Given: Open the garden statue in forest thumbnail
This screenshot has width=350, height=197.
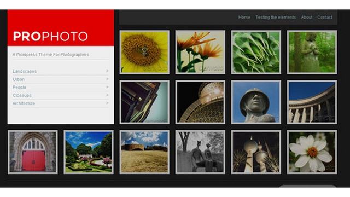Looking at the screenshot, I should point(312,52).
